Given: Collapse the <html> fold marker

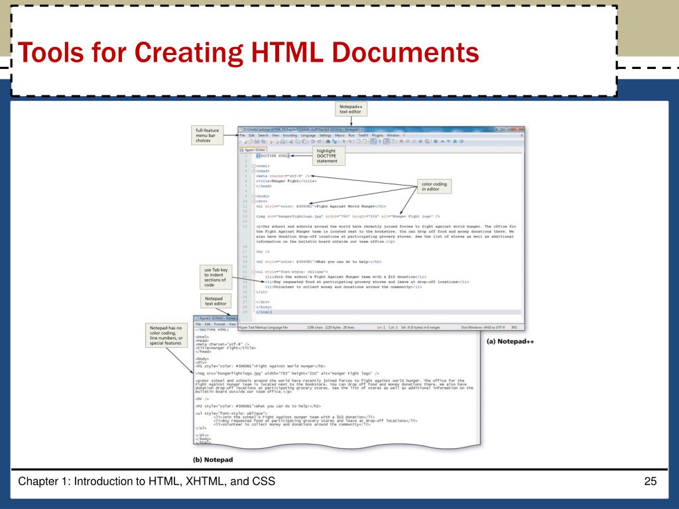Looking at the screenshot, I should [254, 166].
